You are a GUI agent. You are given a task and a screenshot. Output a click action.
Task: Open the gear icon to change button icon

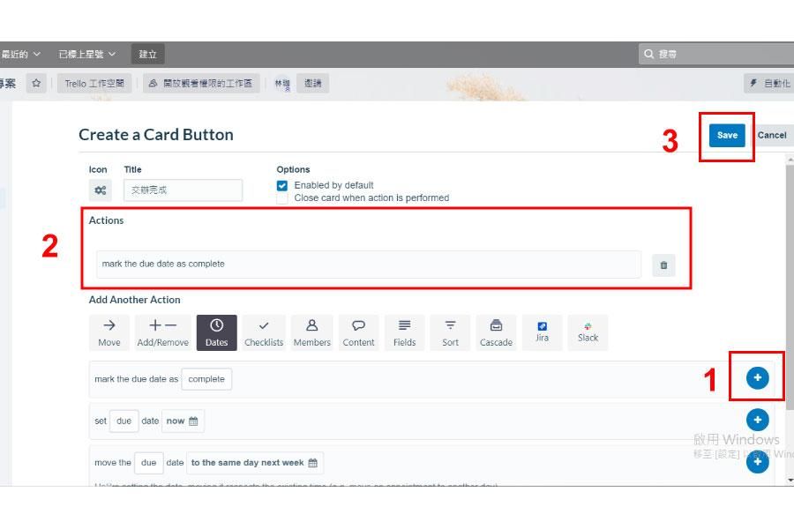coord(100,190)
